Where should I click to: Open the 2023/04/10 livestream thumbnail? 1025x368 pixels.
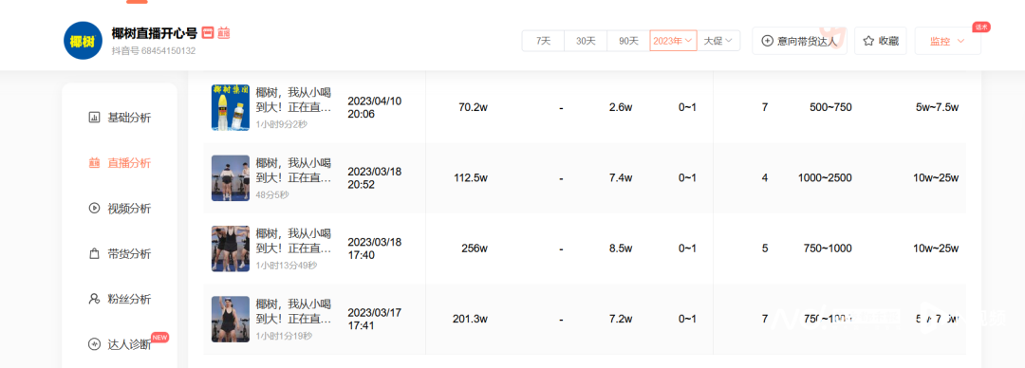[231, 107]
